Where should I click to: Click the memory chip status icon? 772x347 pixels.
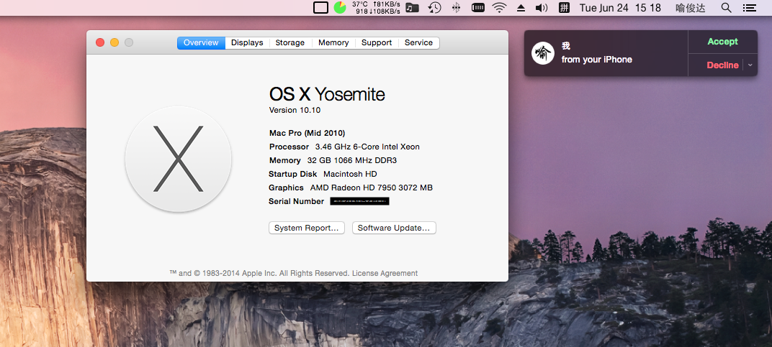coord(478,7)
